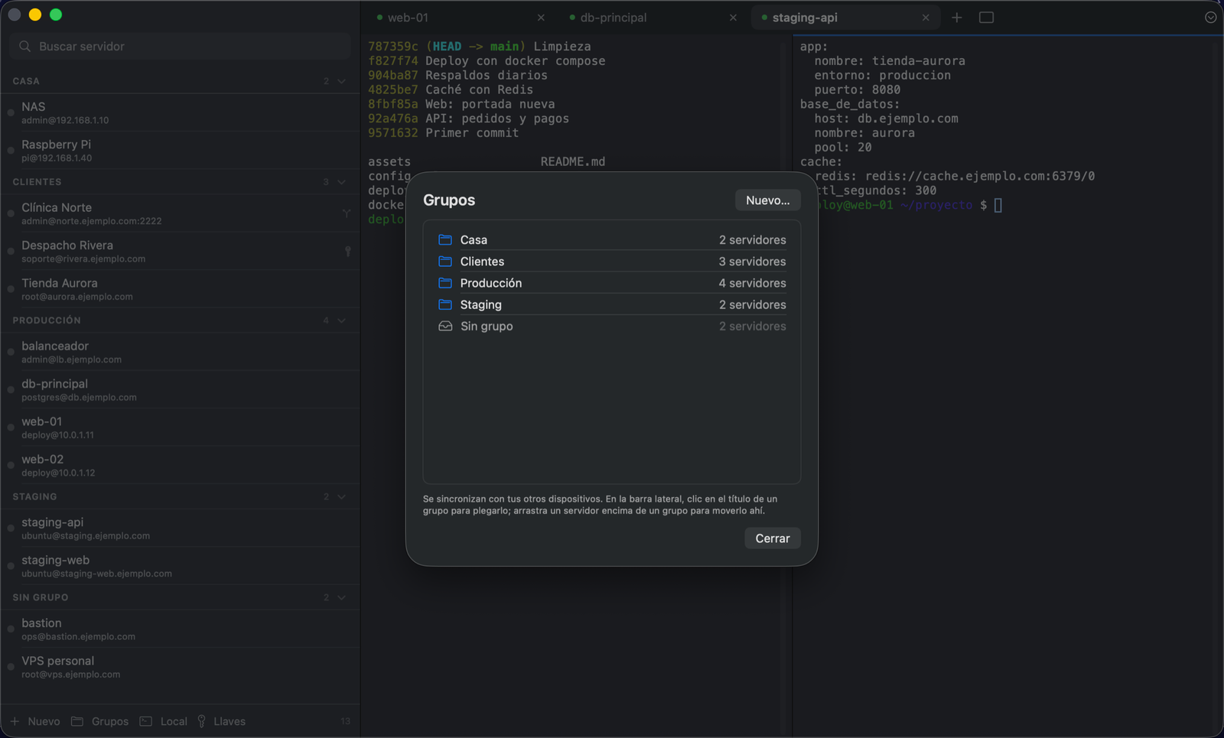Click the Sin grupo tray icon in dialog
The image size is (1224, 738).
[x=445, y=326]
